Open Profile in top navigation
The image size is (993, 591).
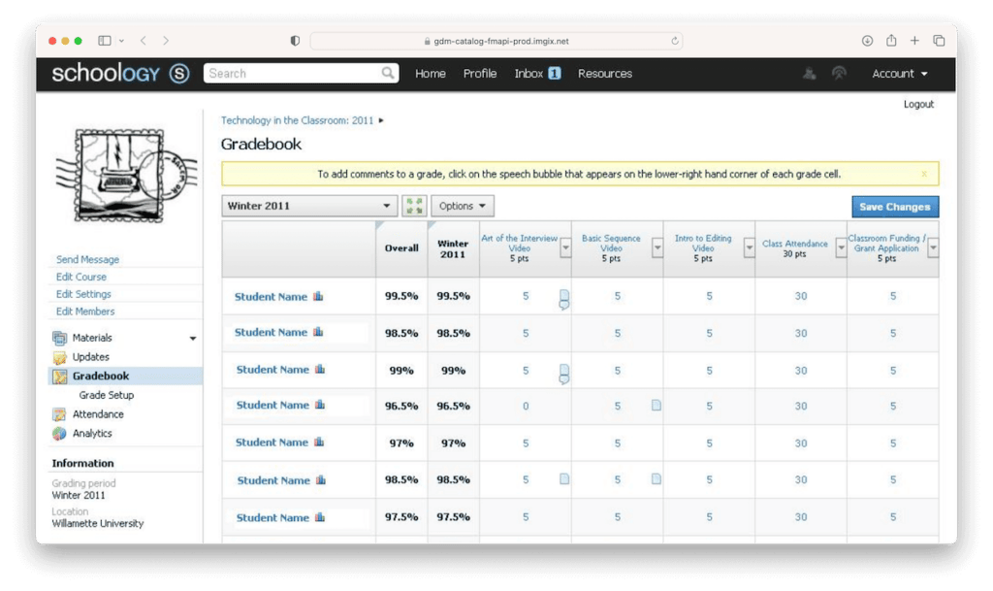480,74
